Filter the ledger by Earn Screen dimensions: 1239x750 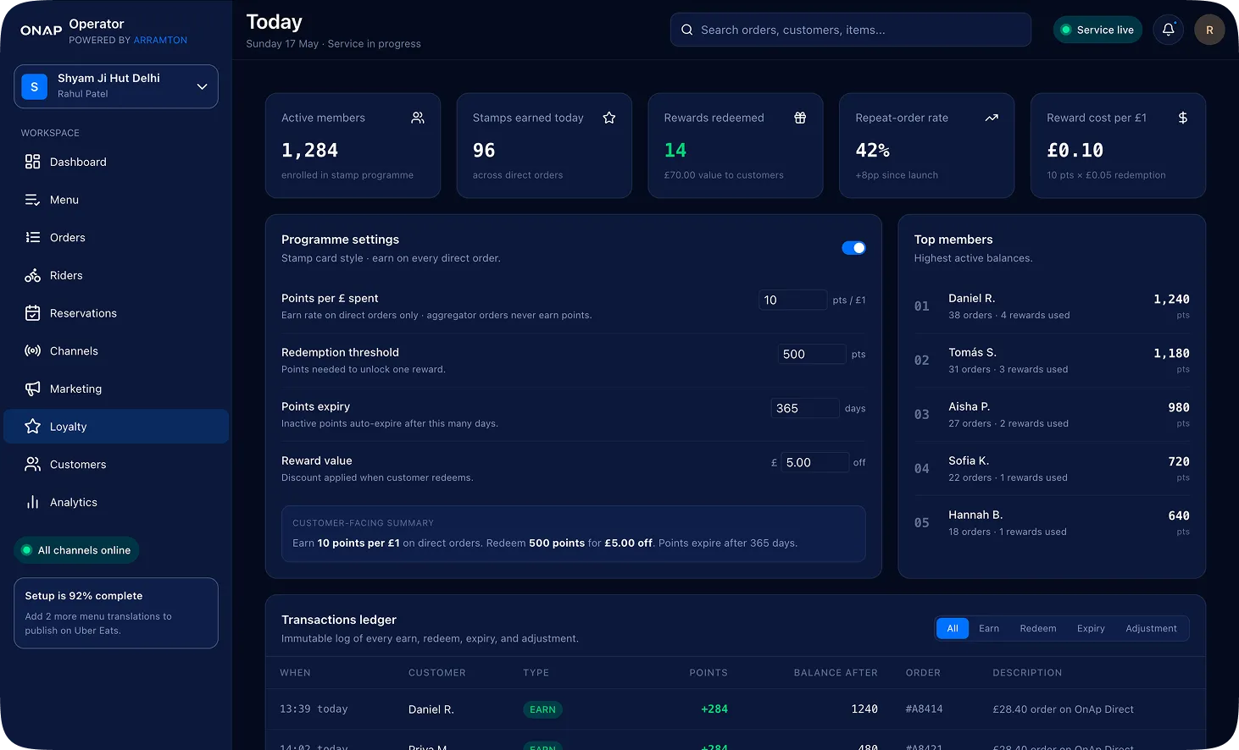pos(989,628)
